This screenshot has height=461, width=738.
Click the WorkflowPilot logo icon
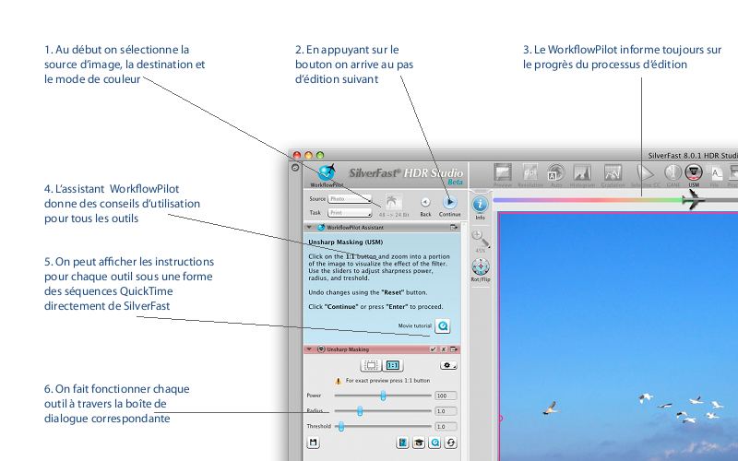click(x=325, y=172)
